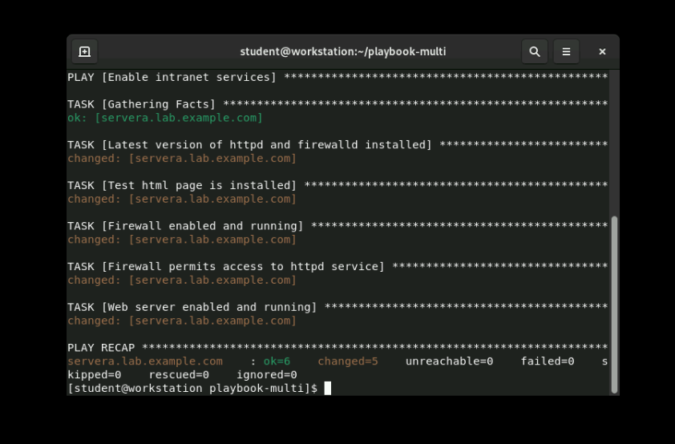Click the kipped=0 recap value
The height and width of the screenshot is (444, 675).
click(95, 375)
